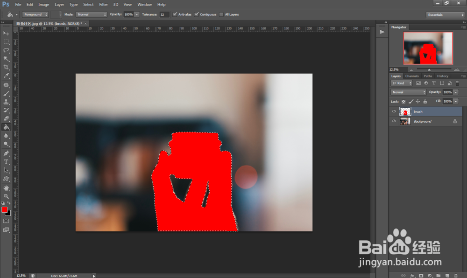Image resolution: width=467 pixels, height=278 pixels.
Task: Select the Zoom tool in toolbox
Action: point(6,196)
